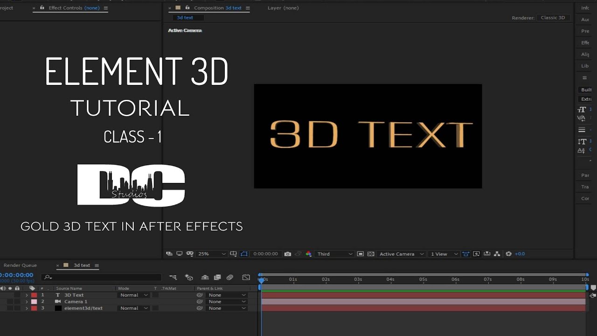Open the Classic 3D renderer dropdown
The image size is (597, 336).
pyautogui.click(x=553, y=18)
